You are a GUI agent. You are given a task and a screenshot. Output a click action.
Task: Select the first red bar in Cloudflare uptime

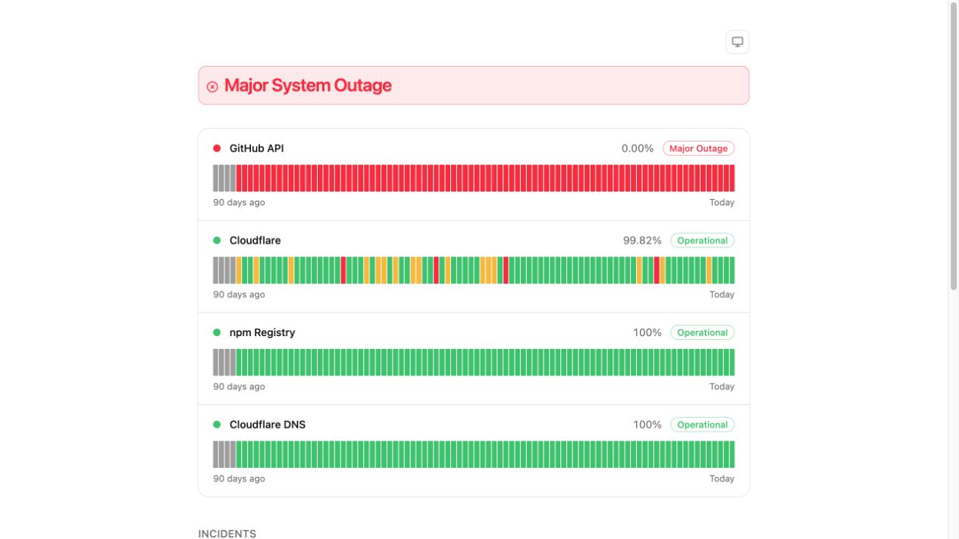[343, 270]
